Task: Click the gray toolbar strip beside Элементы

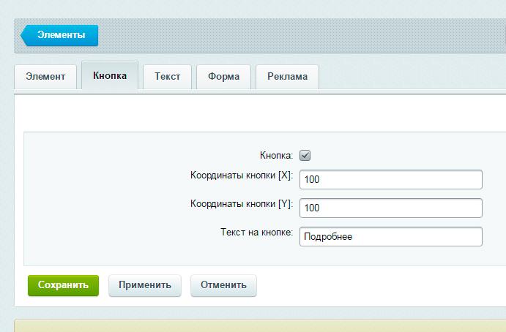Action: pos(293,35)
